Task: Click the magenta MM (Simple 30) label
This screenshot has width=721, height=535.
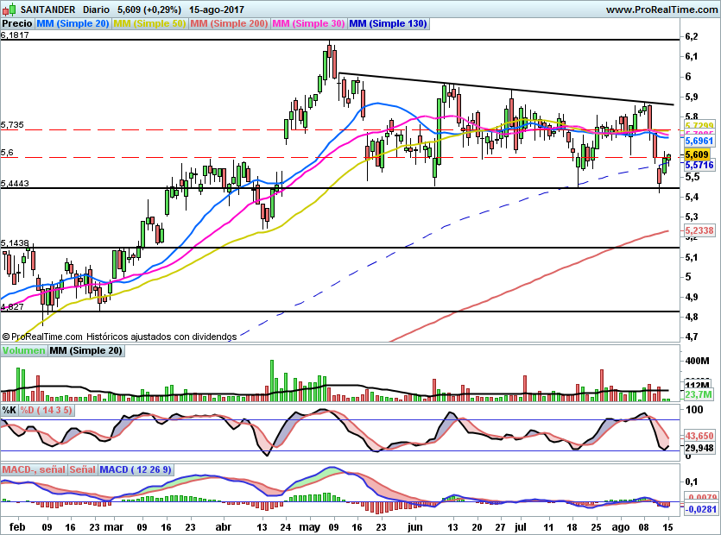Action: pos(308,24)
